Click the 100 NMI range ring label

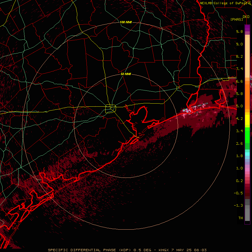(126, 22)
